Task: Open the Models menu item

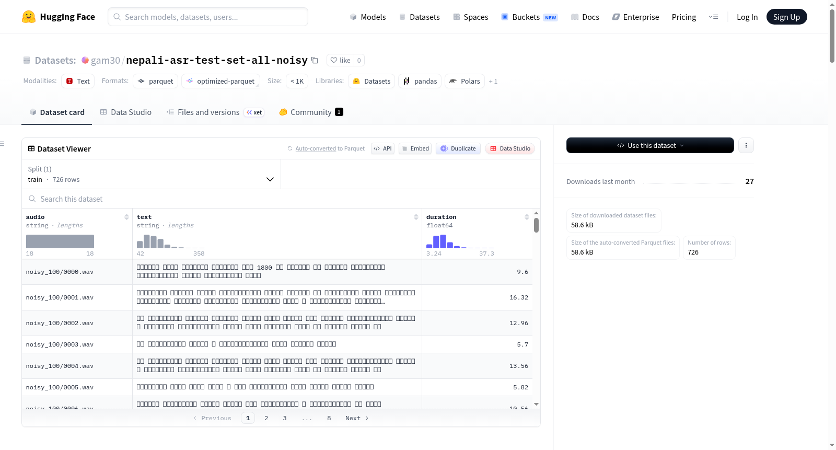Action: pyautogui.click(x=368, y=17)
